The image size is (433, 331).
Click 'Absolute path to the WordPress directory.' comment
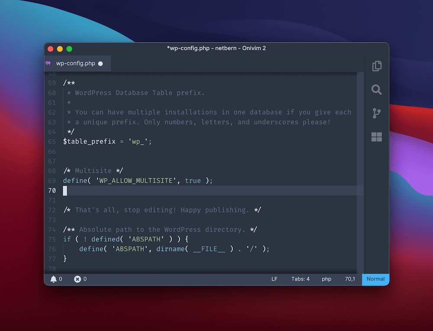pyautogui.click(x=162, y=230)
